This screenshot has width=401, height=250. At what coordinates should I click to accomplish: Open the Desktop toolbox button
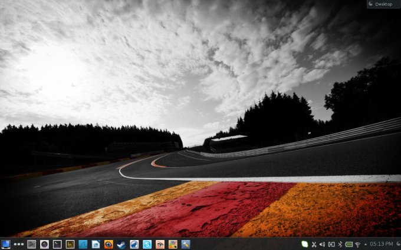(x=382, y=4)
